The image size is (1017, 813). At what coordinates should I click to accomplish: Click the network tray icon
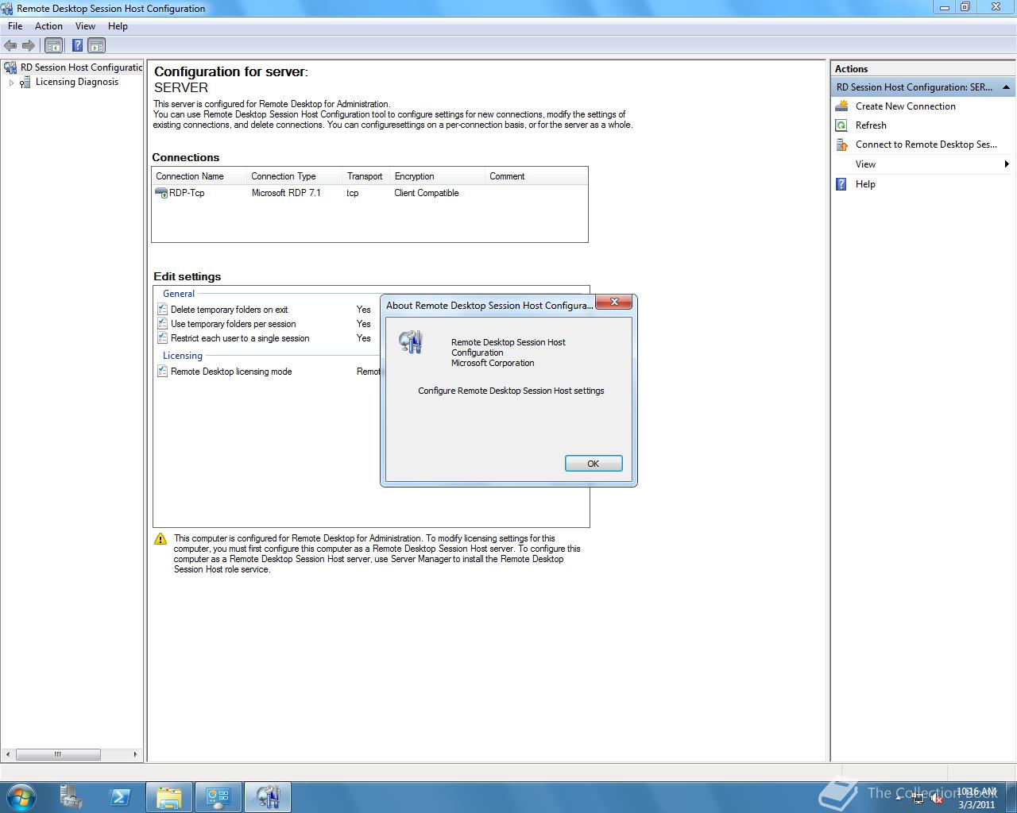click(x=918, y=800)
